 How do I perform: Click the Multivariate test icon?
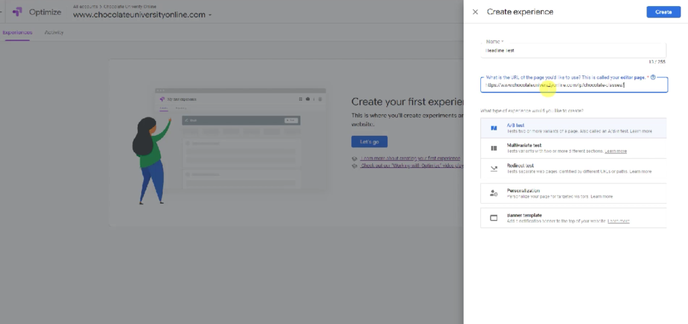coord(494,149)
